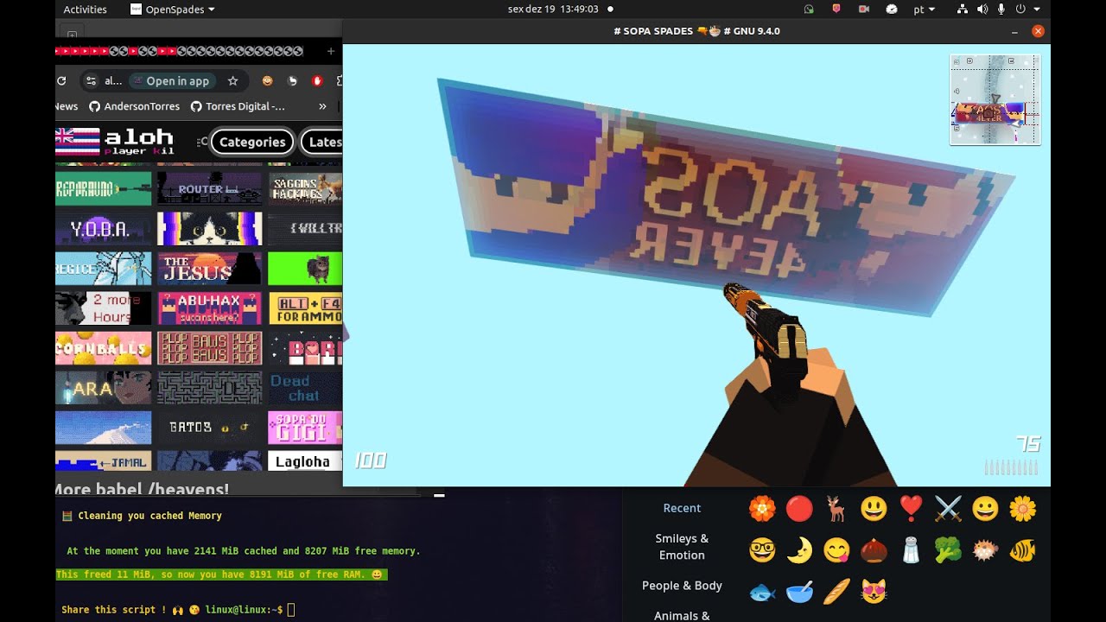
Task: Pick the deer emoji in Recent
Action: point(836,509)
